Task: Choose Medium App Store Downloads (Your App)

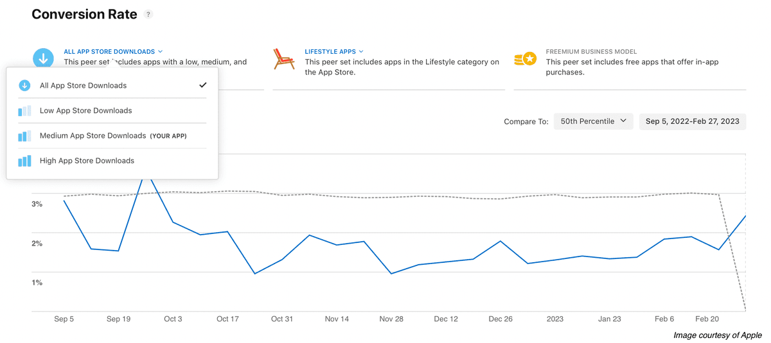Action: click(112, 136)
